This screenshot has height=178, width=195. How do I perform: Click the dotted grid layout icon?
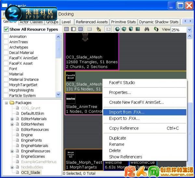(89, 29)
